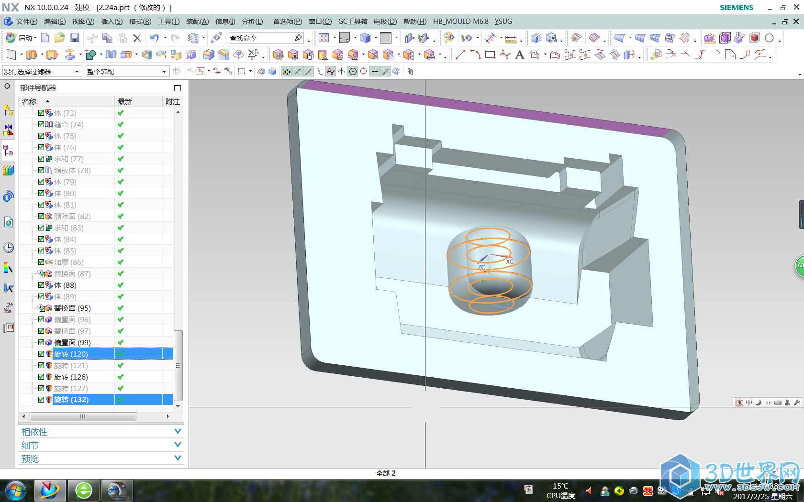Click the Copy icon
804x502 pixels.
coord(107,38)
